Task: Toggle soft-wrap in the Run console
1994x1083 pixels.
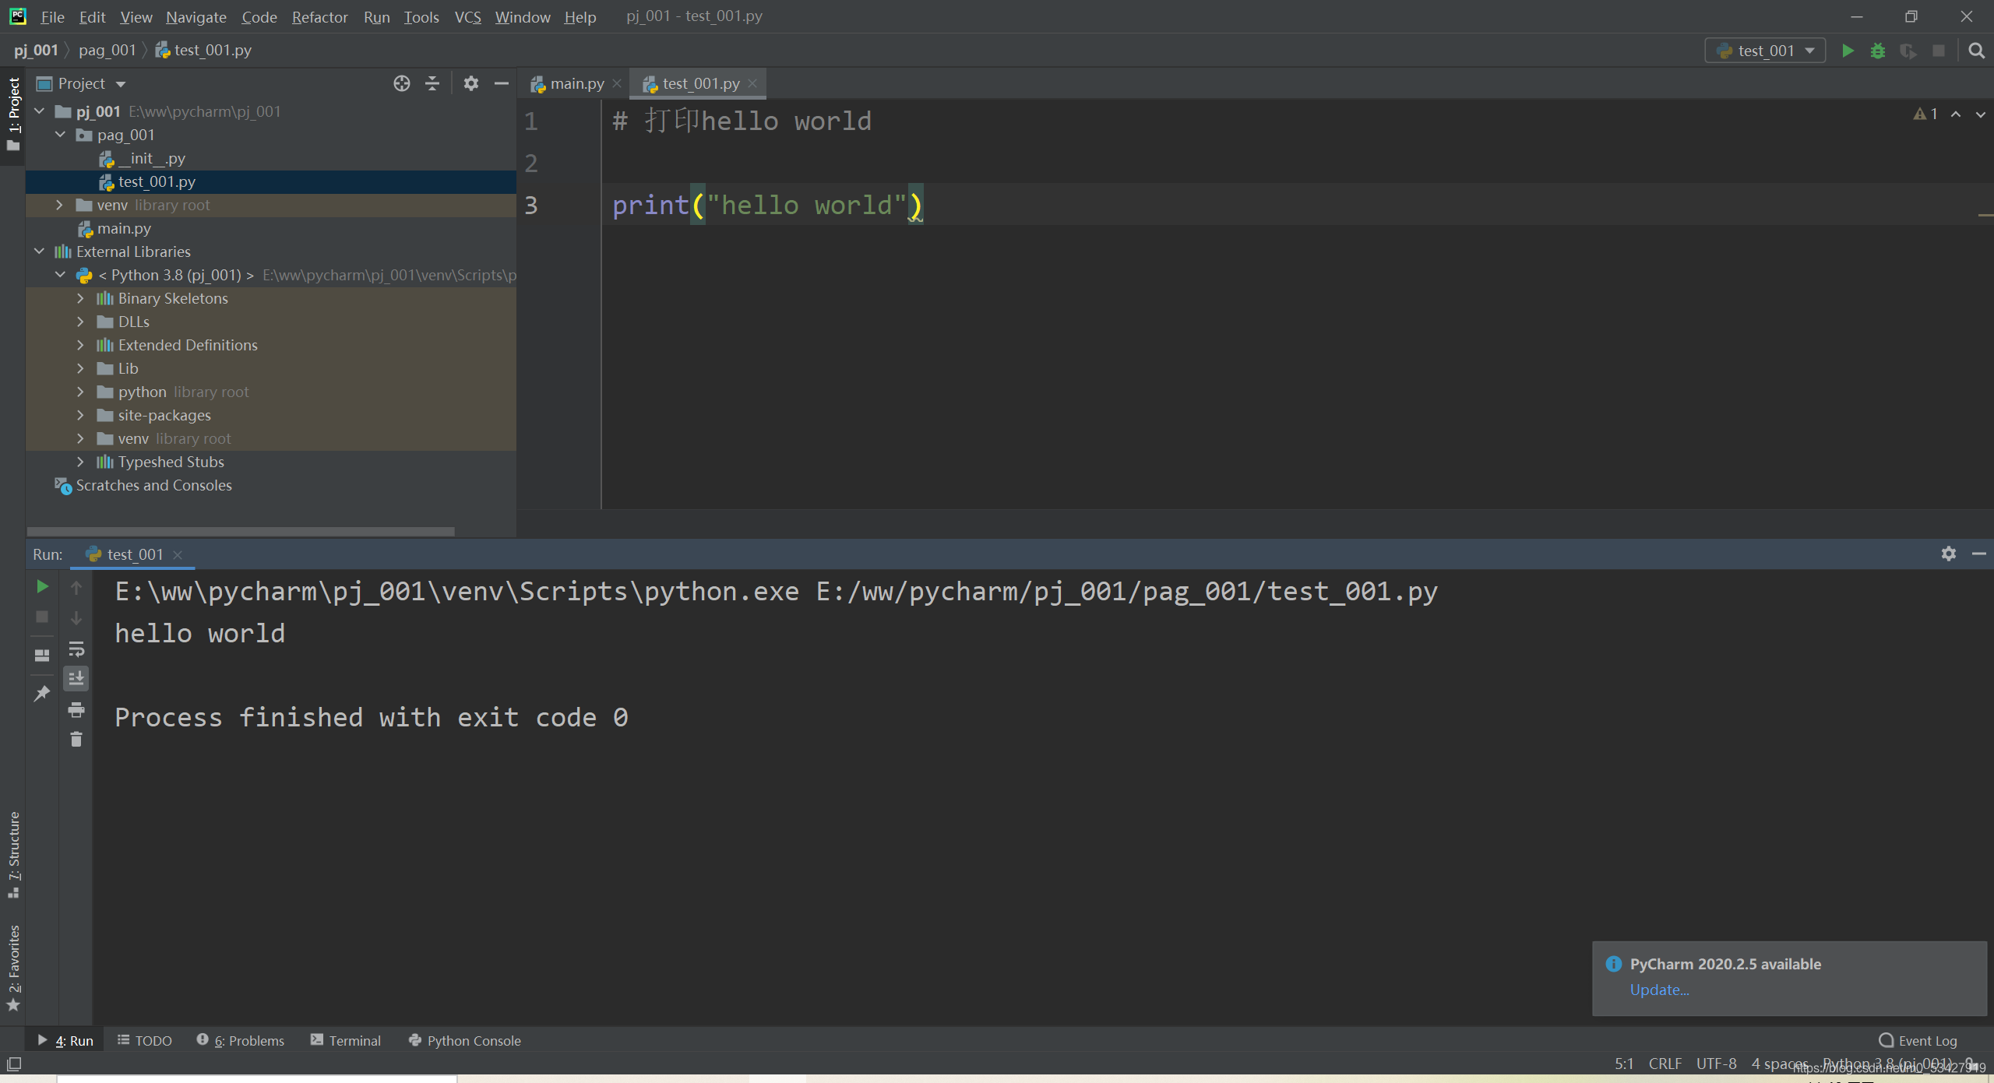Action: coord(76,648)
